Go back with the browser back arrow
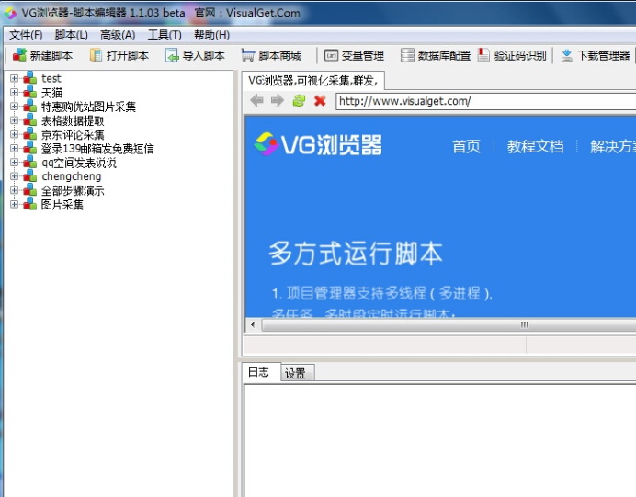Image resolution: width=636 pixels, height=497 pixels. click(256, 100)
